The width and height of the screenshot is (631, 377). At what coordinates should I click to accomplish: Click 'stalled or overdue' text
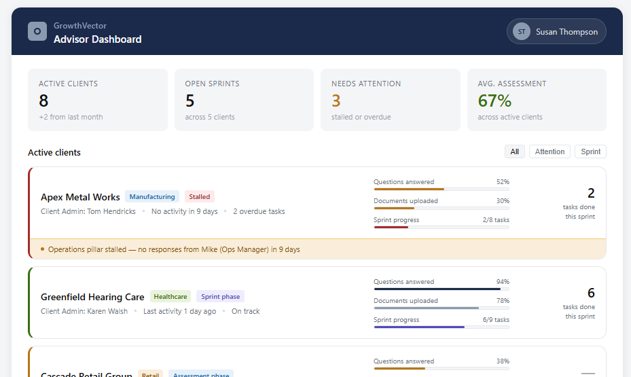pyautogui.click(x=361, y=117)
